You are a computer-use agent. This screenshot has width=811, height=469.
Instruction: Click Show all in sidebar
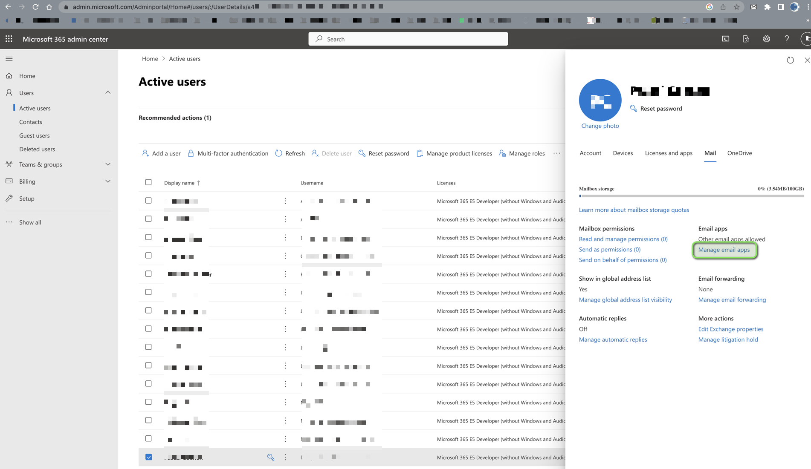click(30, 222)
